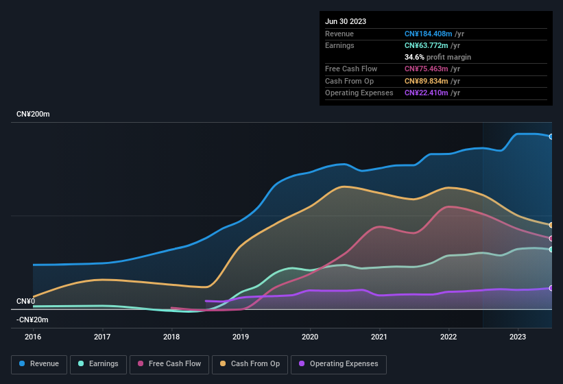Click the purple Operating Expenses endpoint marker
The height and width of the screenshot is (384, 563).
click(551, 288)
